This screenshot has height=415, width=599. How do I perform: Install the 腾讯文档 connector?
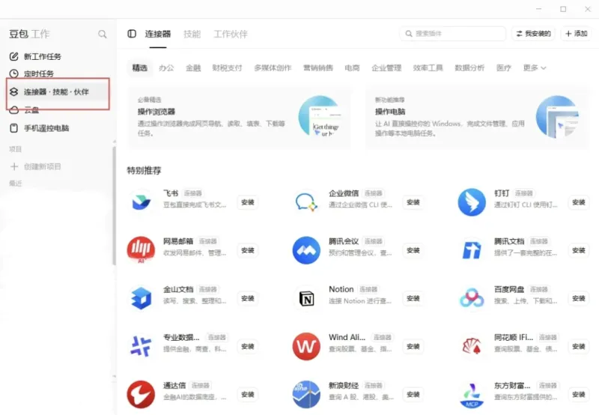579,250
